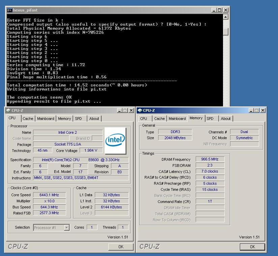Click the console vertical scrollbar thumb
Viewport: 278px width, 256px height.
click(225, 32)
